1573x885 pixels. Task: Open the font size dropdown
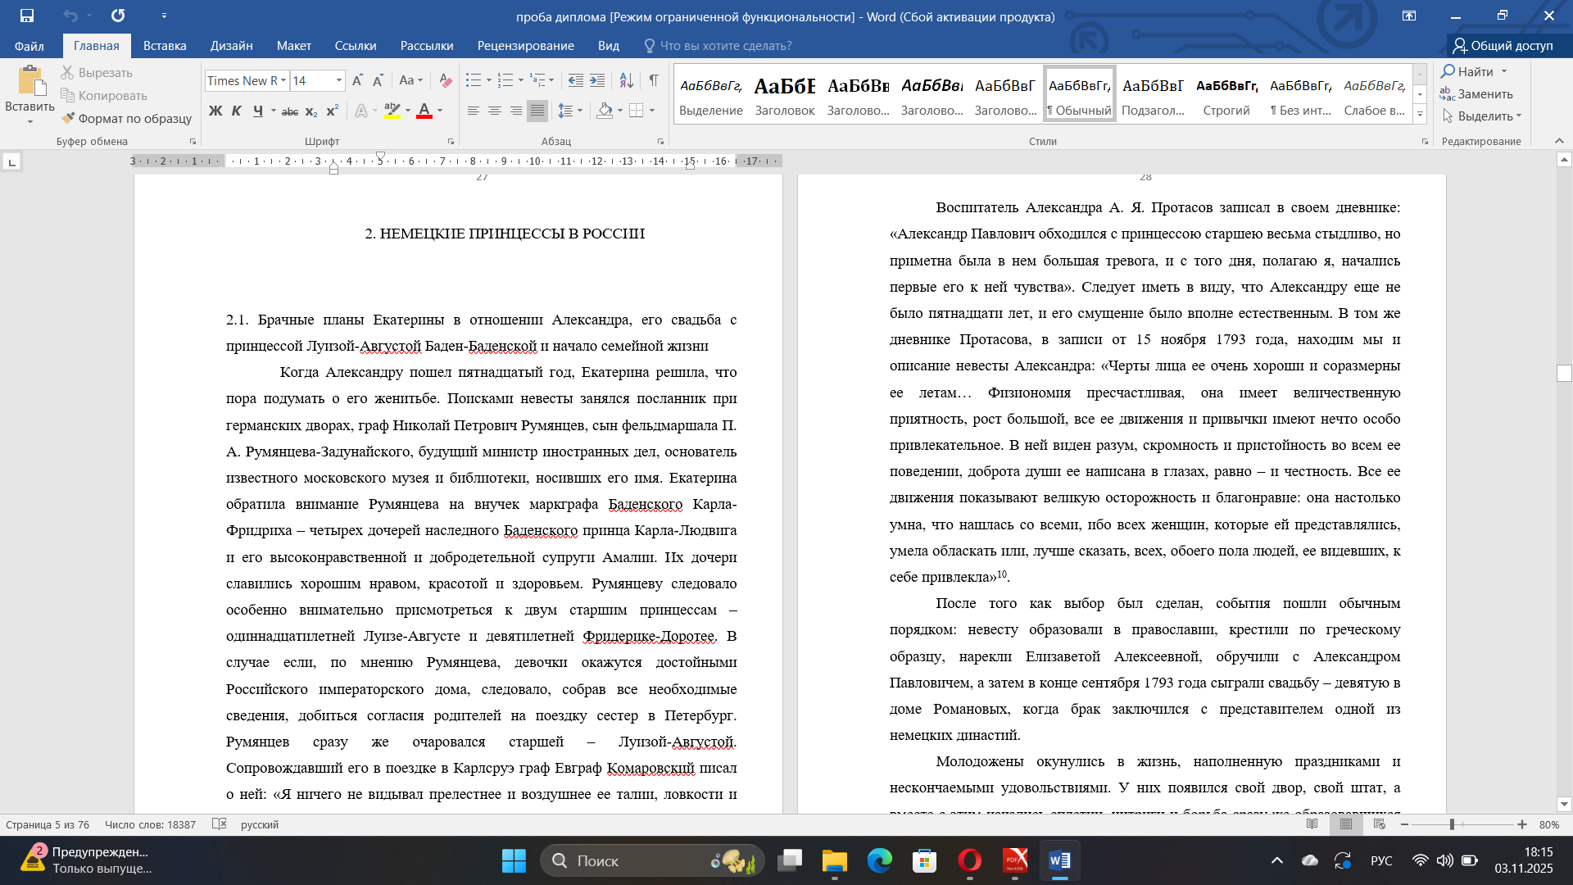(x=338, y=80)
